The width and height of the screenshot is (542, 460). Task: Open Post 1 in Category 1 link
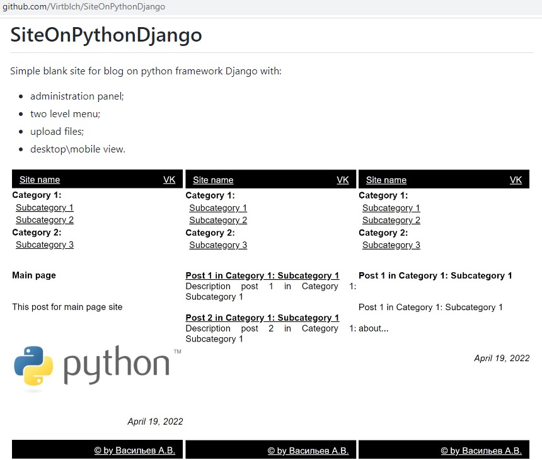coord(262,276)
